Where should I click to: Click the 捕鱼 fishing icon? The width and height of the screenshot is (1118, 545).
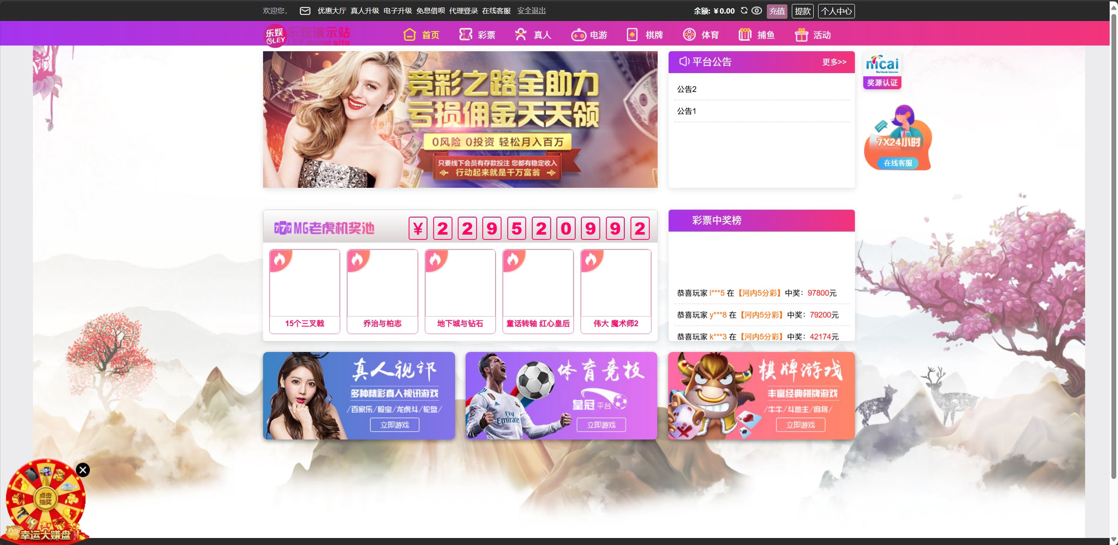tap(745, 35)
